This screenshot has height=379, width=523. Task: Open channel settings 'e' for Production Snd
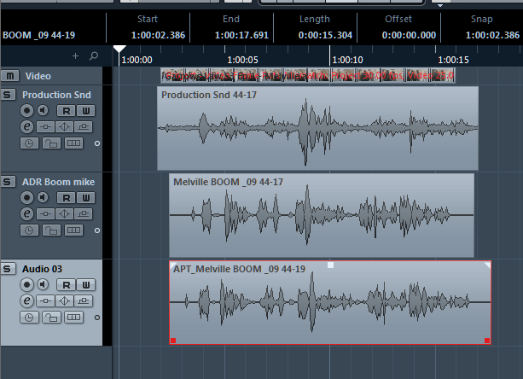click(26, 127)
